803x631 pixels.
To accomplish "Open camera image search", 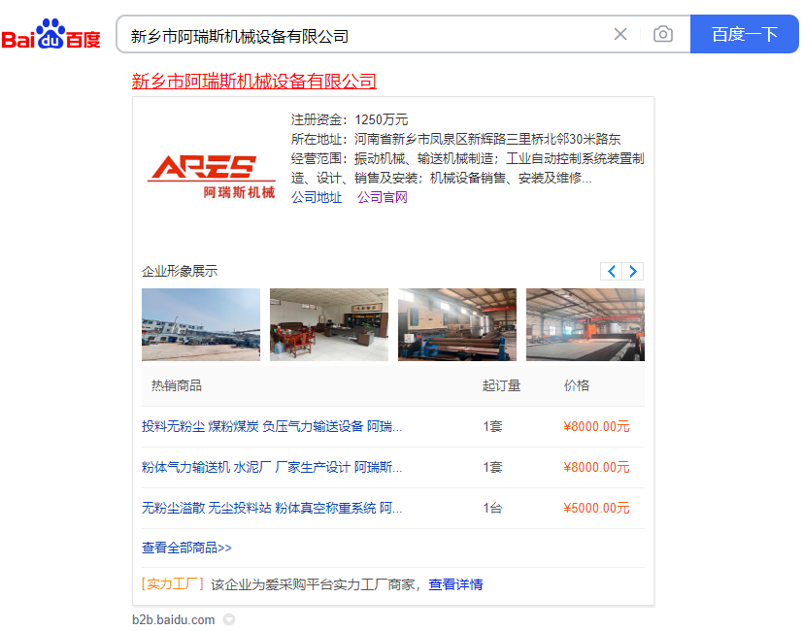I will coord(663,35).
